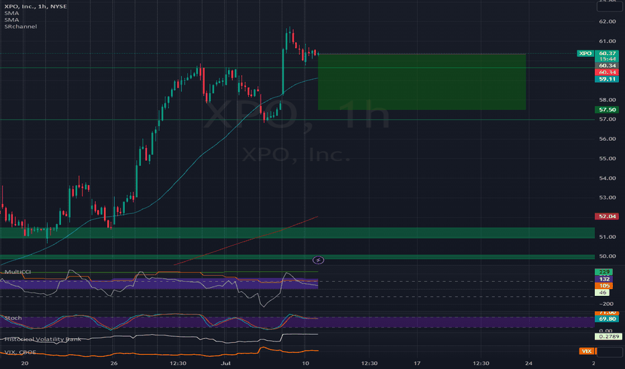Click the 62.00 price axis label
Image resolution: width=625 pixels, height=369 pixels.
(x=608, y=21)
